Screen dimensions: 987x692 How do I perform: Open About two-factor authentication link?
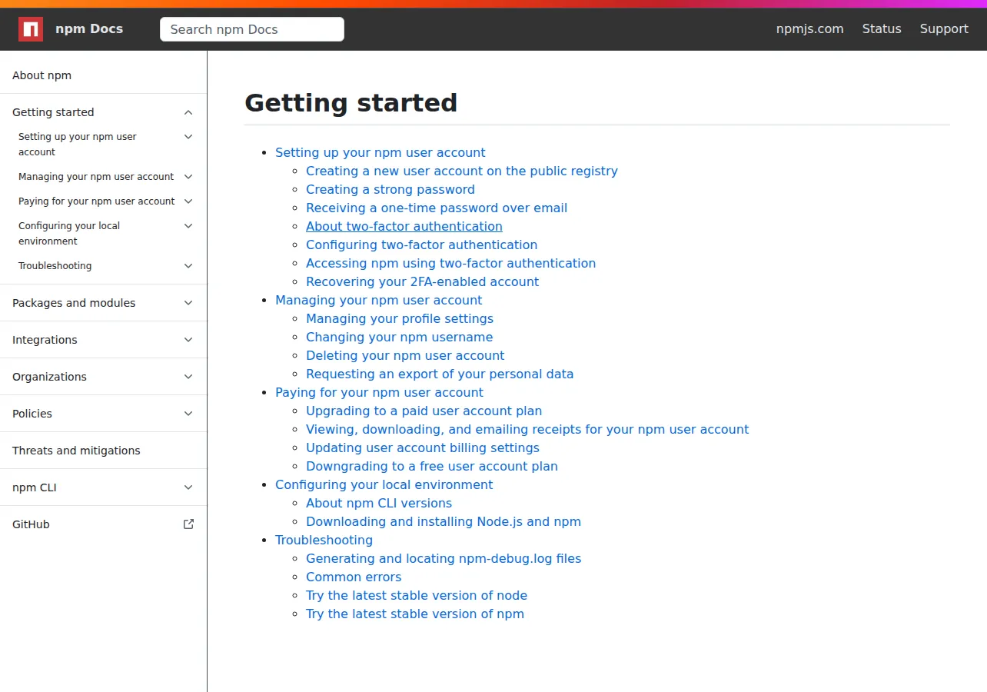(404, 226)
